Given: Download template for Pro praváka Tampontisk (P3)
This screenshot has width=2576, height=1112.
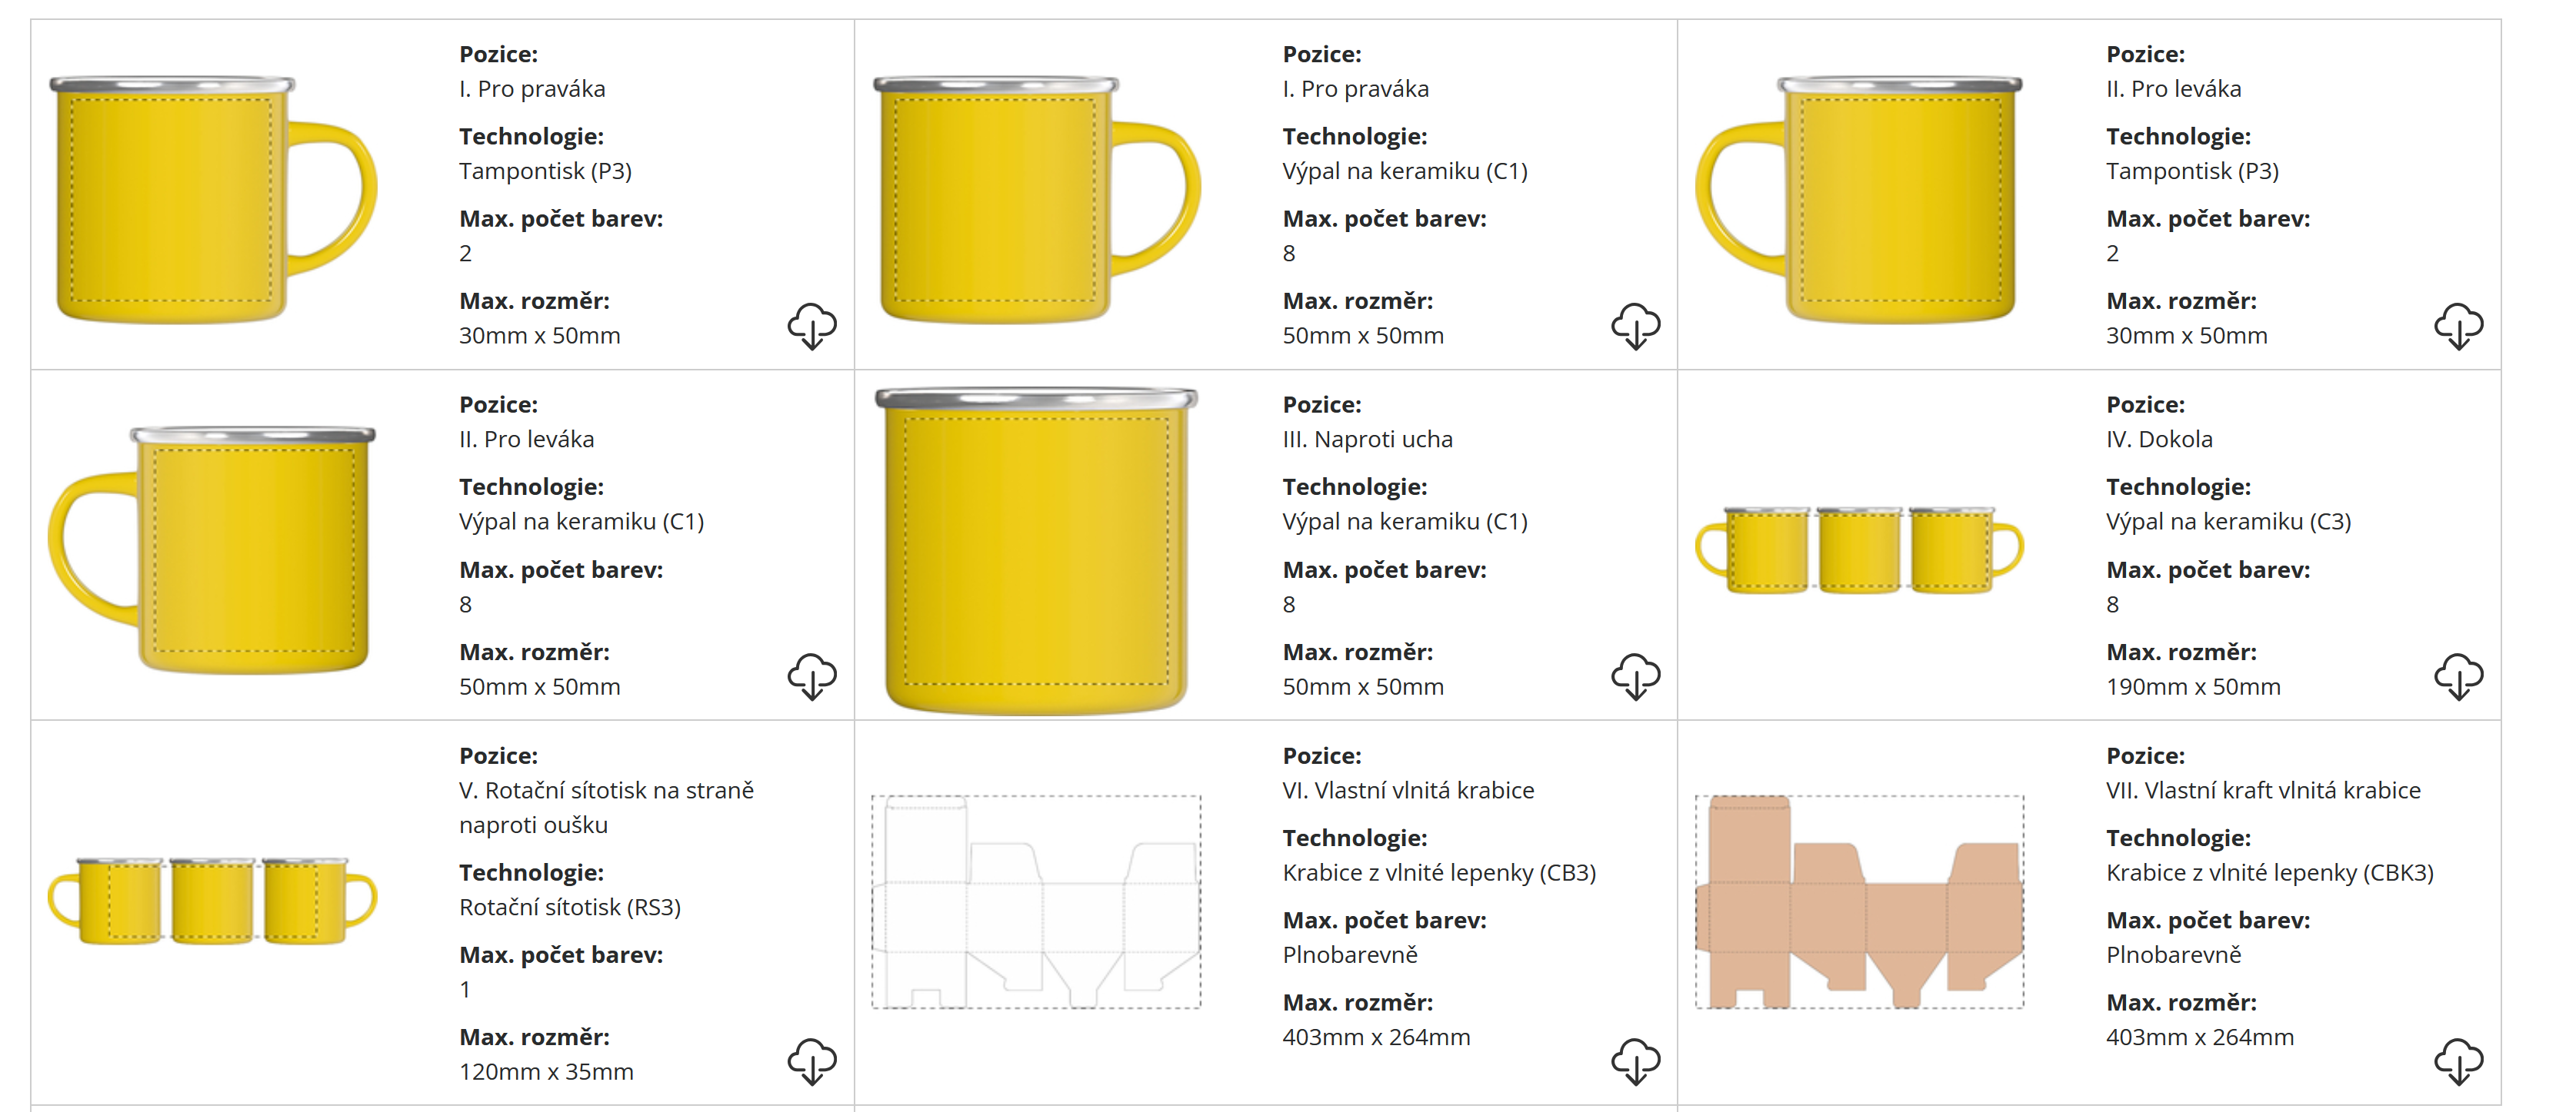Looking at the screenshot, I should point(811,326).
